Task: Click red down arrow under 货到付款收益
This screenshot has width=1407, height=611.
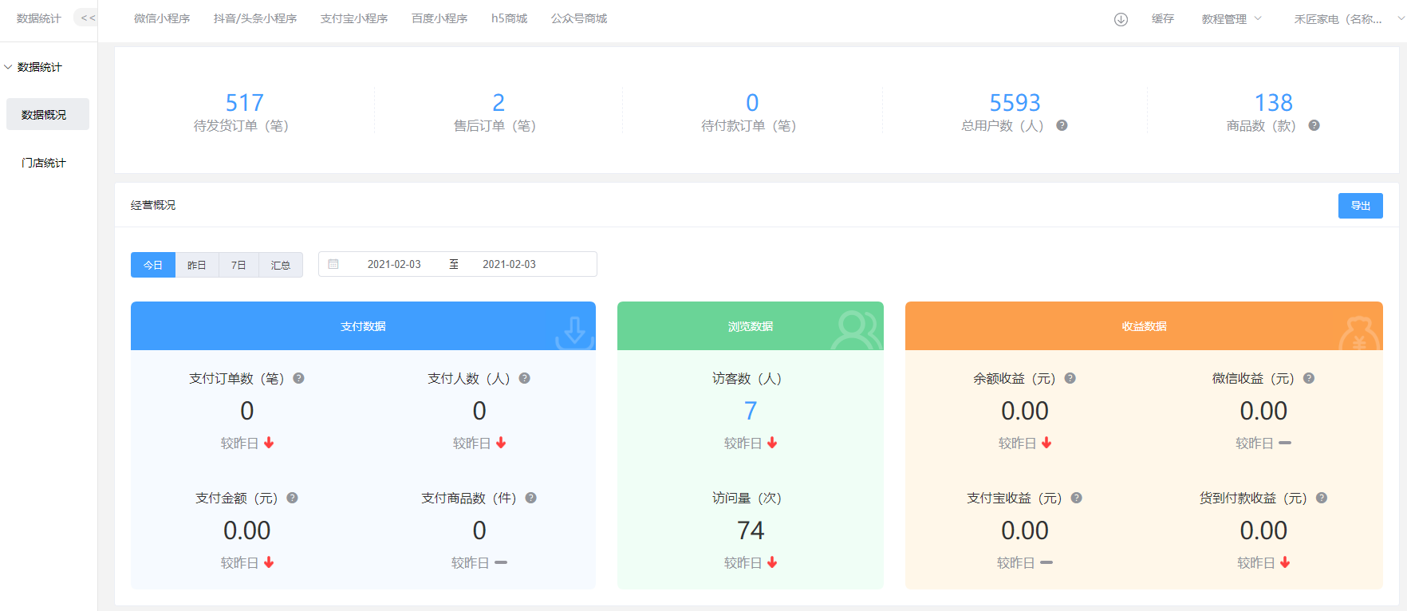Action: tap(1285, 562)
